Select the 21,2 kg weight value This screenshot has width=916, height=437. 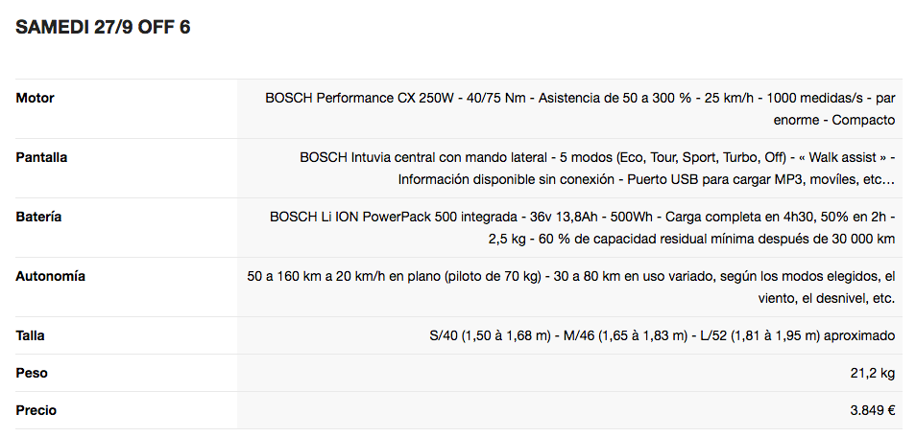(873, 373)
